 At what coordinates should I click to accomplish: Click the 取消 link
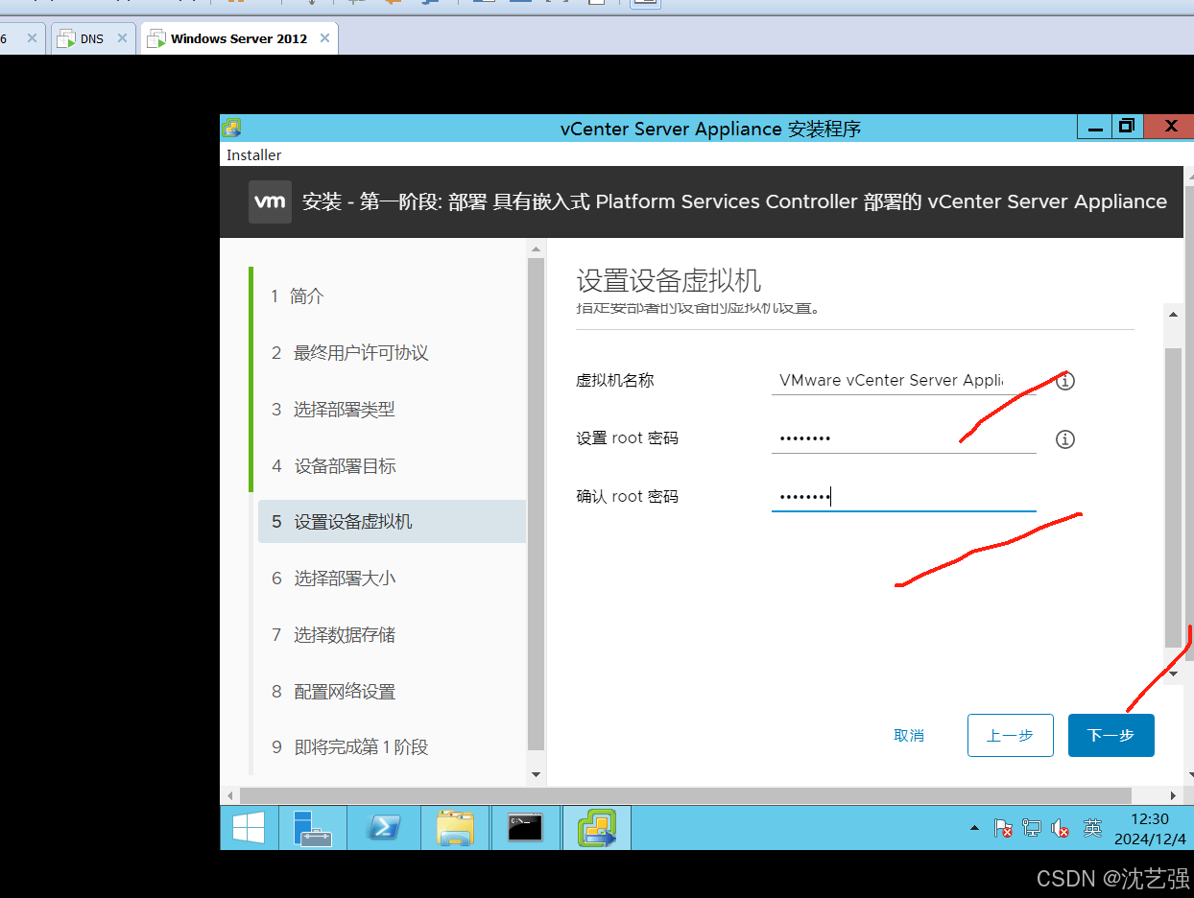[x=909, y=736]
